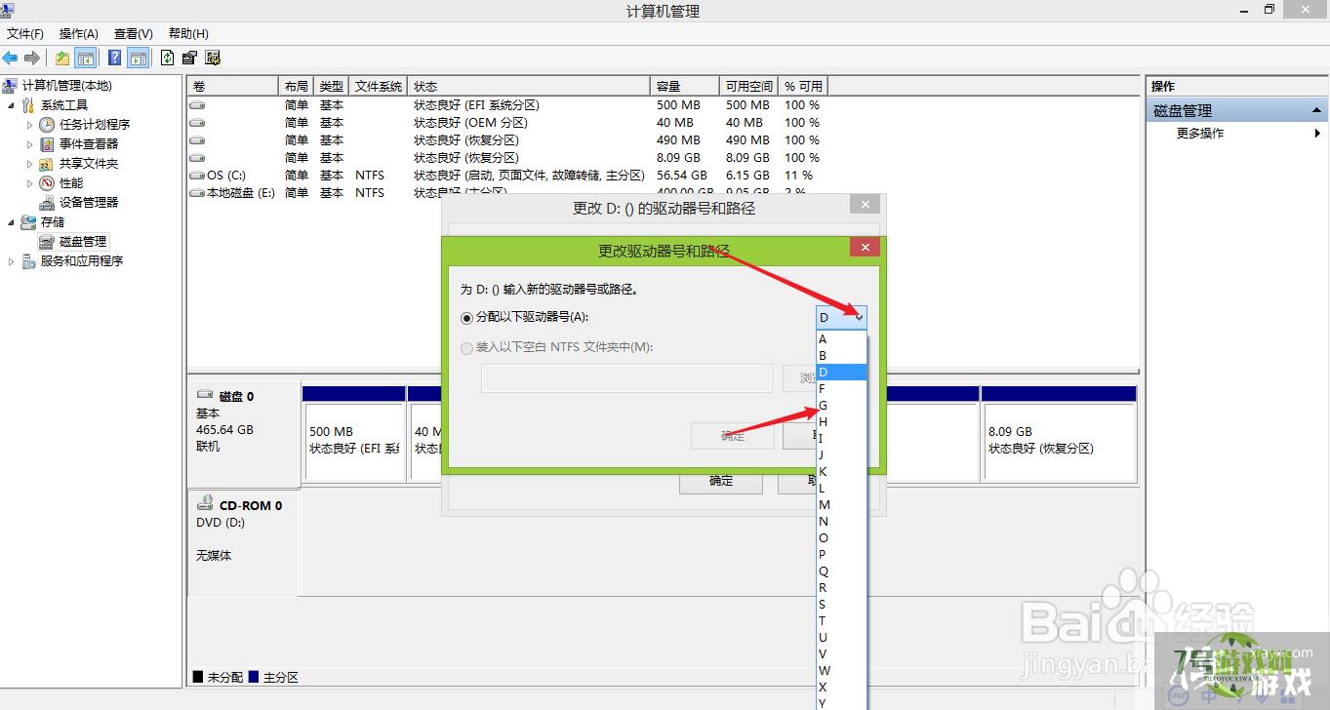Open the 帮助(H) menu
The image size is (1330, 710).
[x=188, y=34]
